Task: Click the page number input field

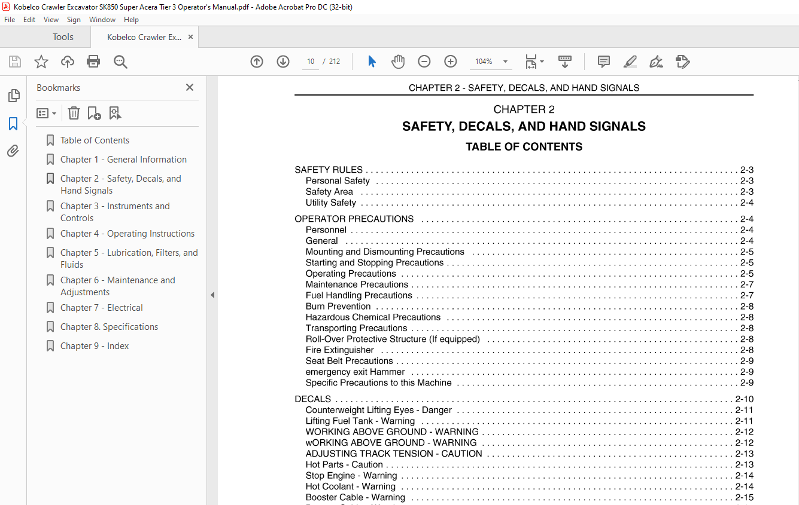Action: pos(311,62)
